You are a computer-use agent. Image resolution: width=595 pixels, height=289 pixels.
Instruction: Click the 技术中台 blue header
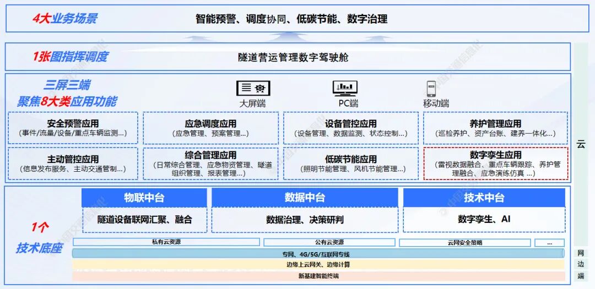click(484, 198)
